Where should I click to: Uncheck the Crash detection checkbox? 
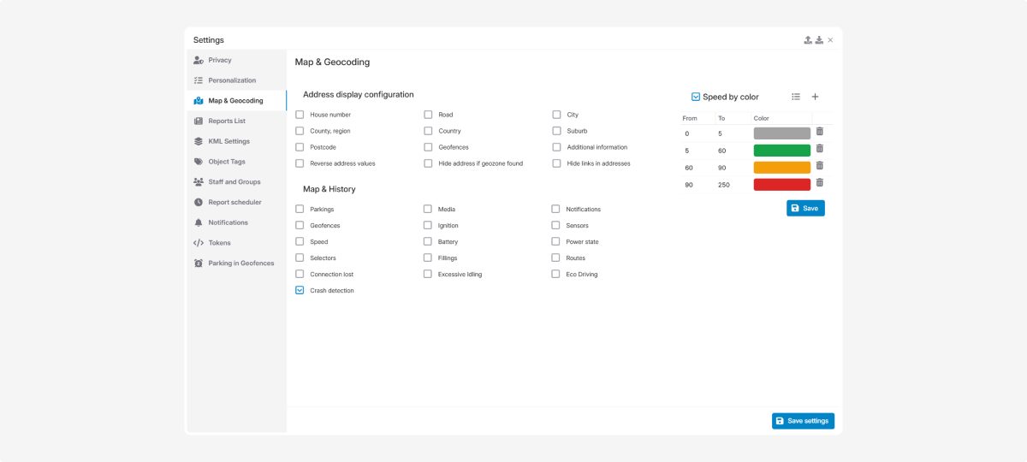[300, 291]
